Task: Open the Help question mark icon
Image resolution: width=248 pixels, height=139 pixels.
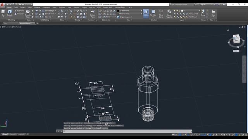Action: (224, 5)
